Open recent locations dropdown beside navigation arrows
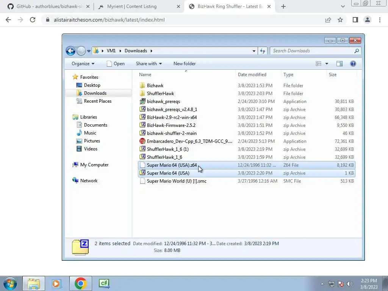388x291 pixels. [x=89, y=51]
